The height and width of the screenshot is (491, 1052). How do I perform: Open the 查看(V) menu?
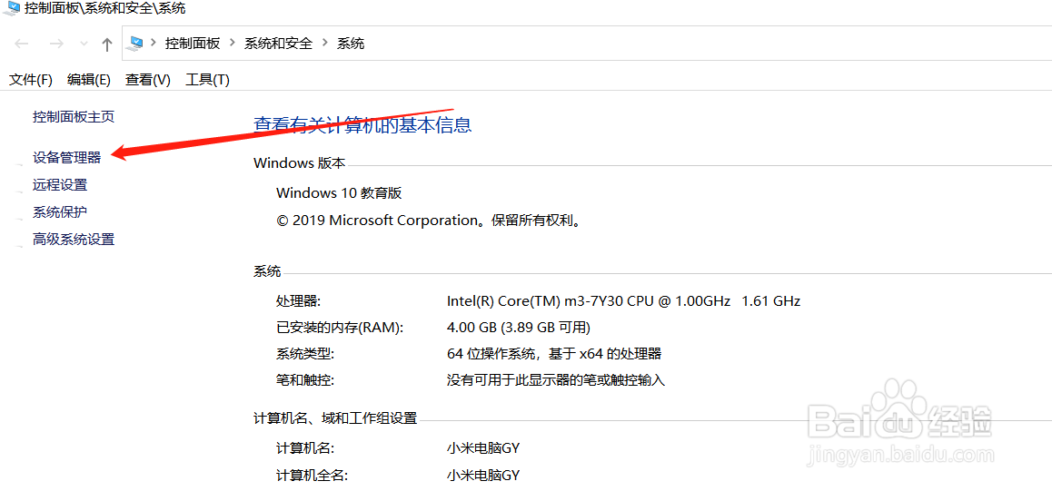pyautogui.click(x=147, y=80)
